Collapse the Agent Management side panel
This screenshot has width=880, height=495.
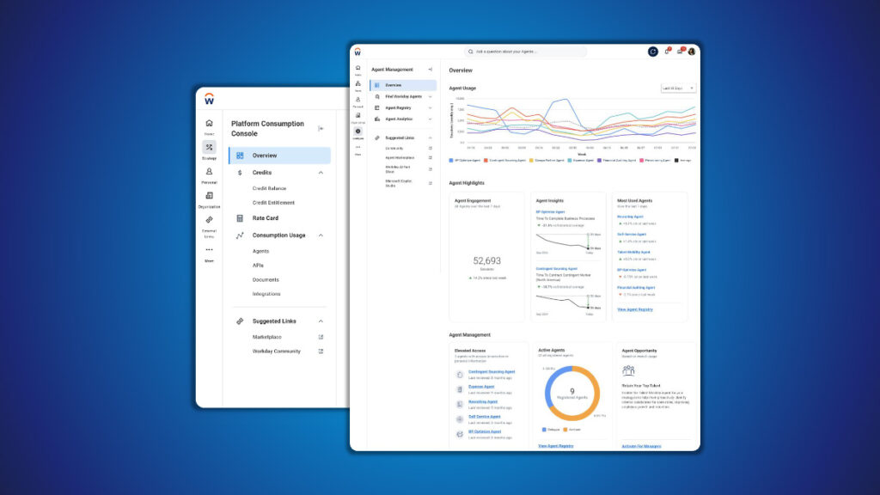431,70
